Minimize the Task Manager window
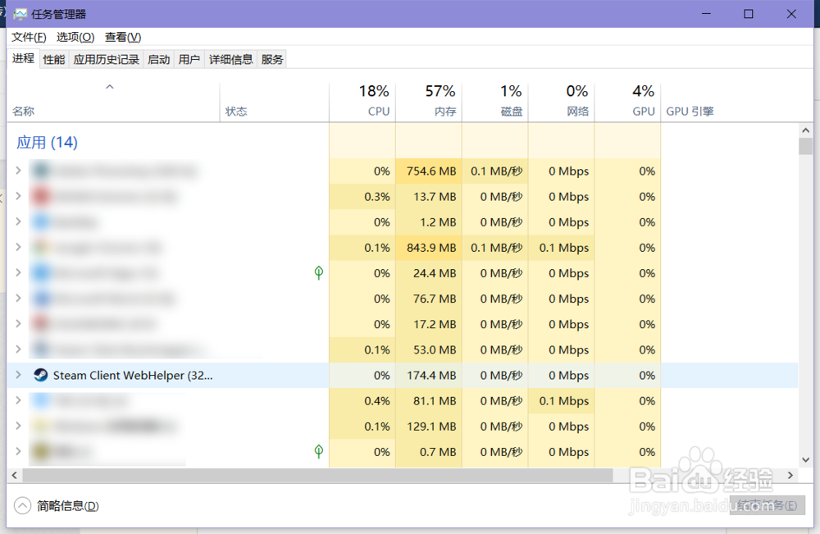Image resolution: width=820 pixels, height=534 pixels. click(706, 14)
